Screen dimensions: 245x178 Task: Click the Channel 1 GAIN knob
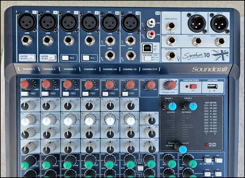tap(27, 85)
